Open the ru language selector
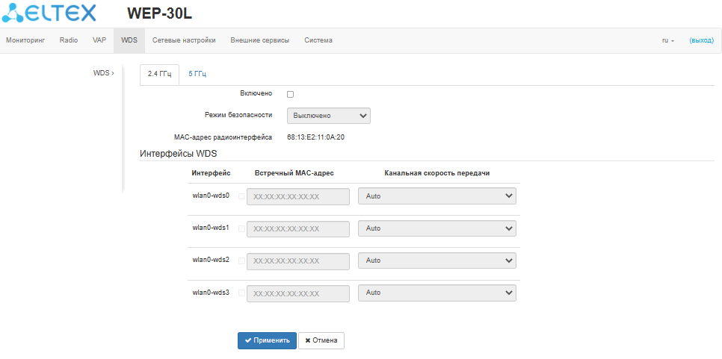 point(668,40)
